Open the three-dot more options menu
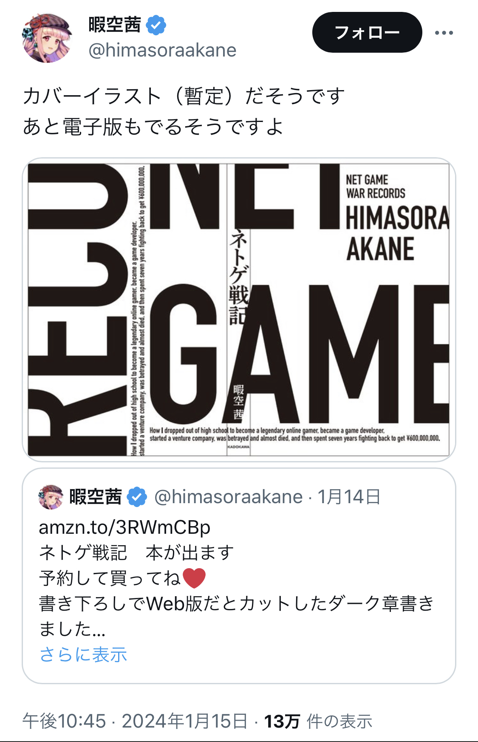 pyautogui.click(x=444, y=33)
